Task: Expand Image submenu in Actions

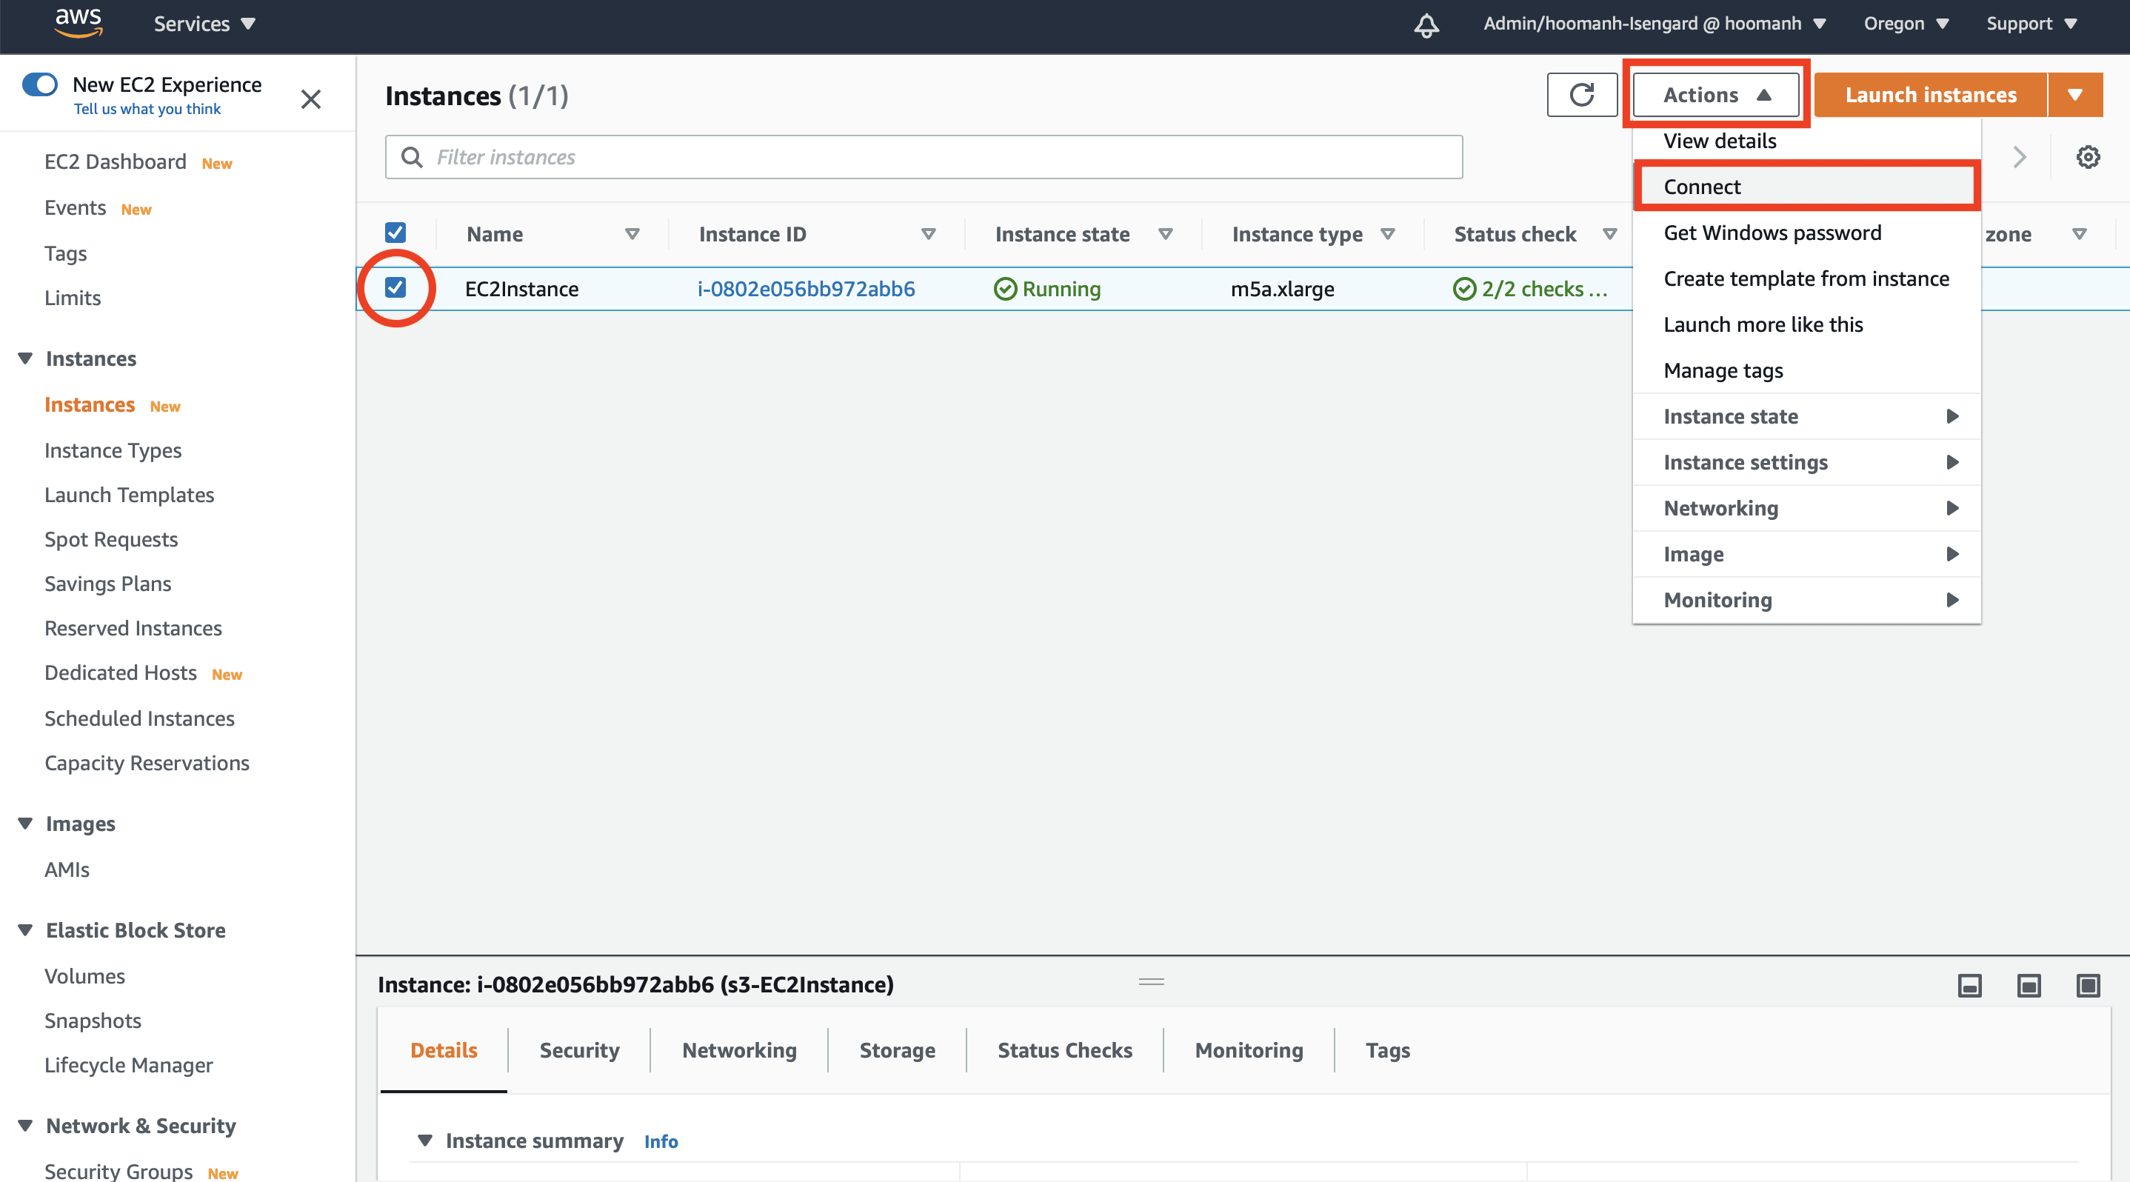Action: tap(1806, 554)
